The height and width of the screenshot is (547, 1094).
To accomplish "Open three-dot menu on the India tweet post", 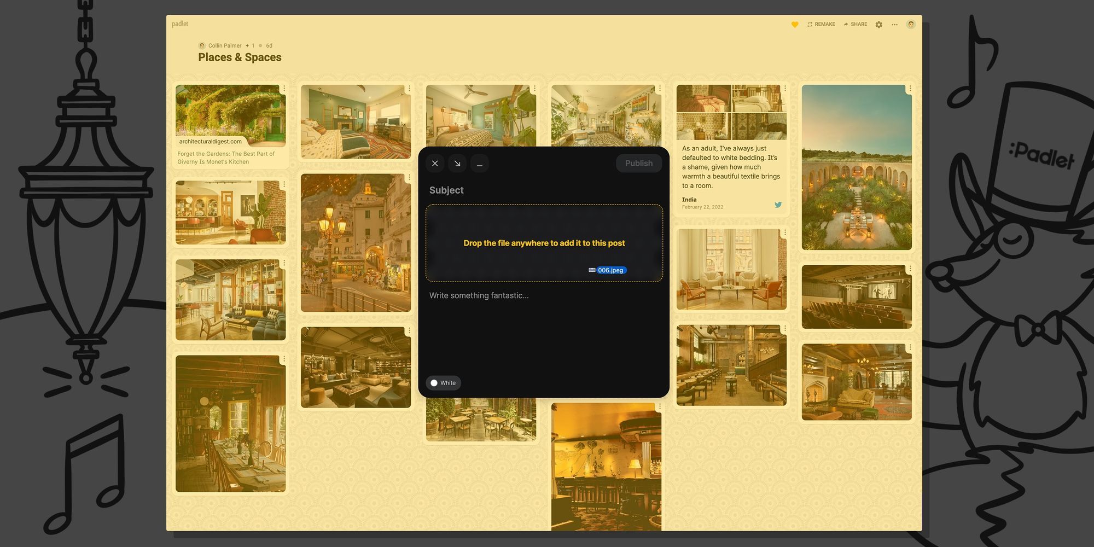I will tap(785, 89).
